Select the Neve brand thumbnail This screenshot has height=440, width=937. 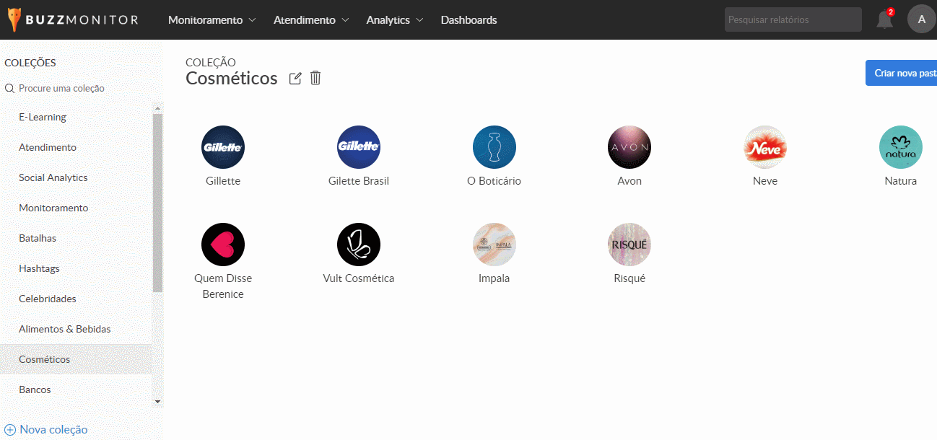[765, 147]
